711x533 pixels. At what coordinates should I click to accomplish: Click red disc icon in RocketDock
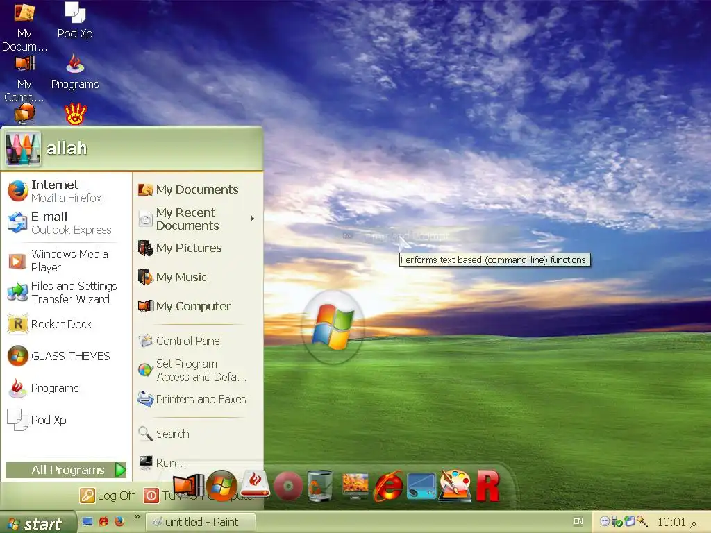coord(288,485)
